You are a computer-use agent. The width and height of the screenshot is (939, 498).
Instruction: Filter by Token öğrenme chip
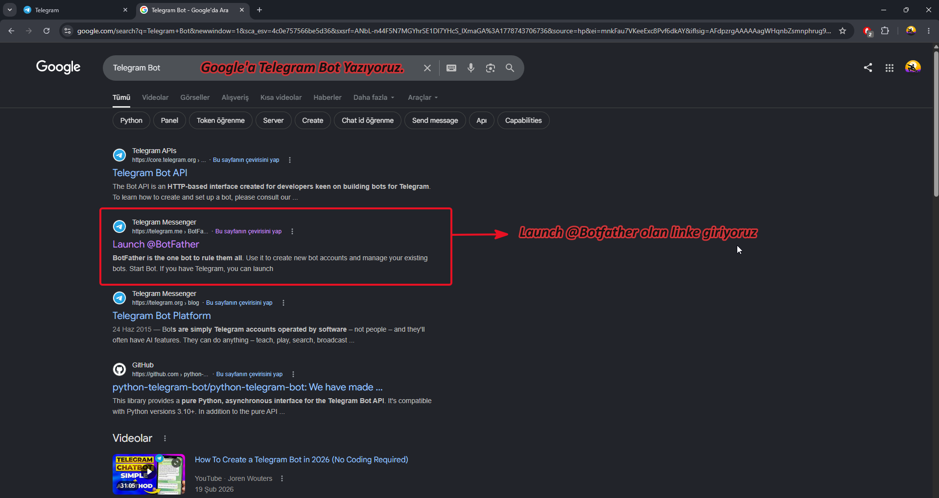click(221, 120)
